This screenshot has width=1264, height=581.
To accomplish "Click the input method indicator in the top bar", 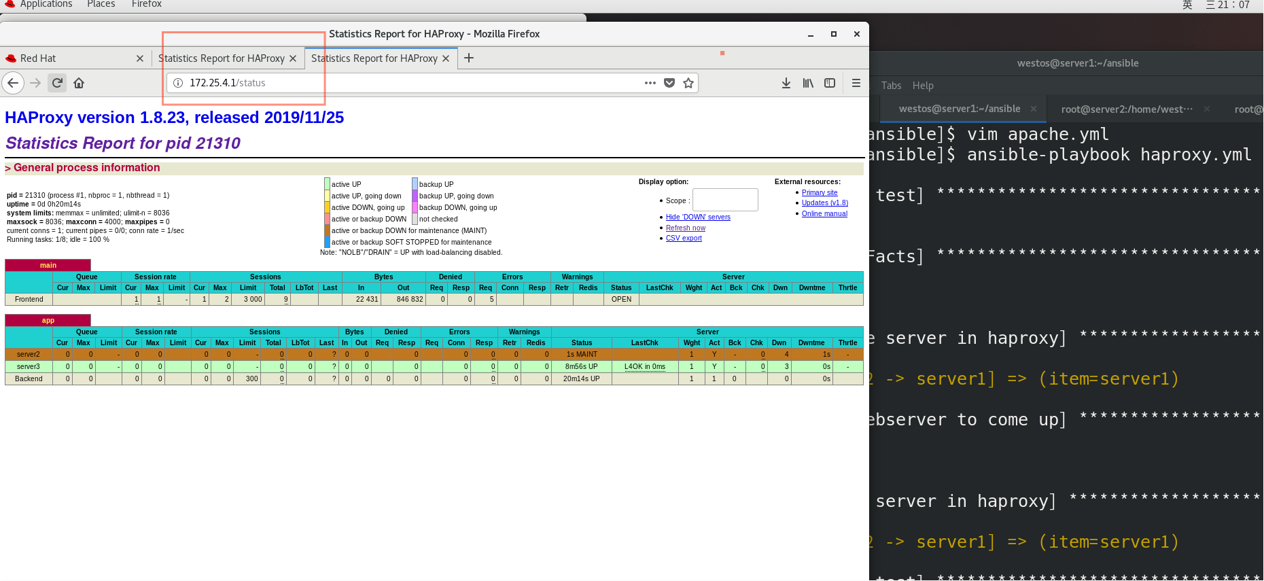I will [1188, 5].
